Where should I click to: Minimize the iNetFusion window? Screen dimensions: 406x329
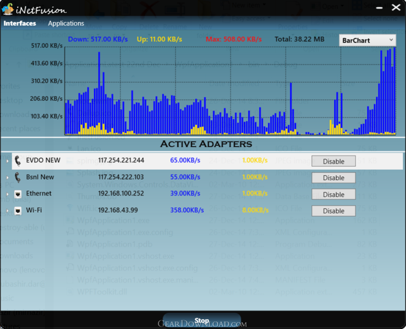click(x=380, y=8)
